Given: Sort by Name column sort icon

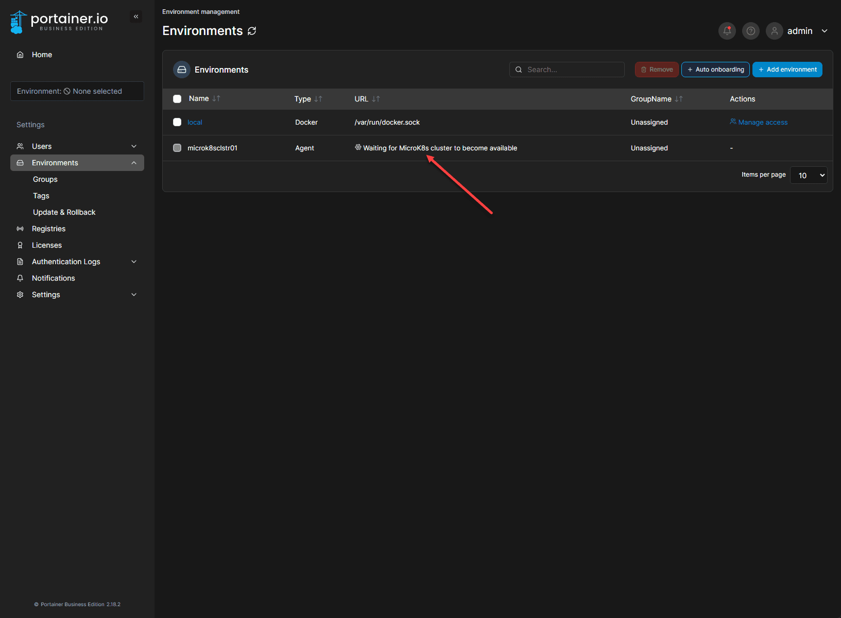Looking at the screenshot, I should tap(216, 98).
